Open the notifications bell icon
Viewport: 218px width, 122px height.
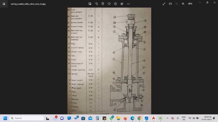(214, 118)
